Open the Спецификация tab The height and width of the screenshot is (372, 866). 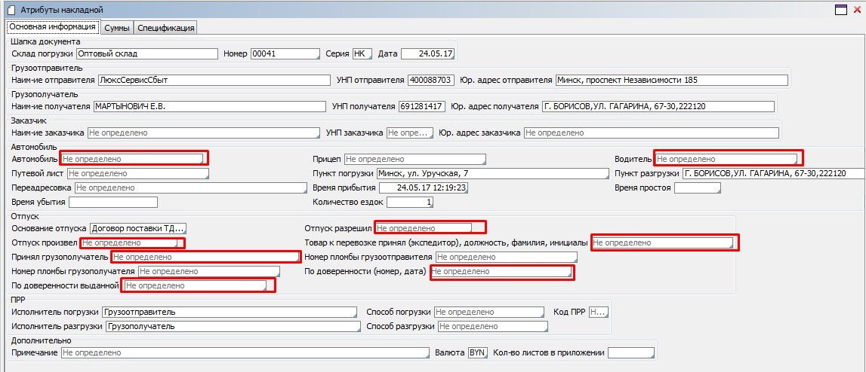point(165,28)
